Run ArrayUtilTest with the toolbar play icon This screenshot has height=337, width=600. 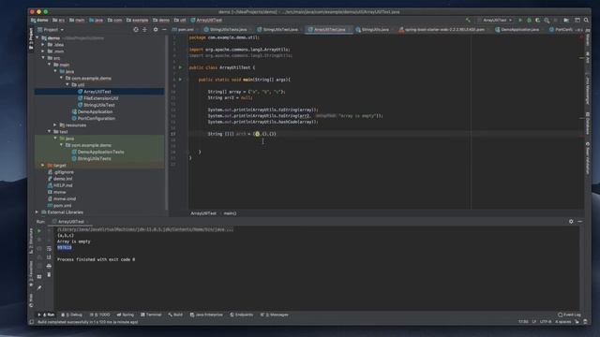click(520, 20)
